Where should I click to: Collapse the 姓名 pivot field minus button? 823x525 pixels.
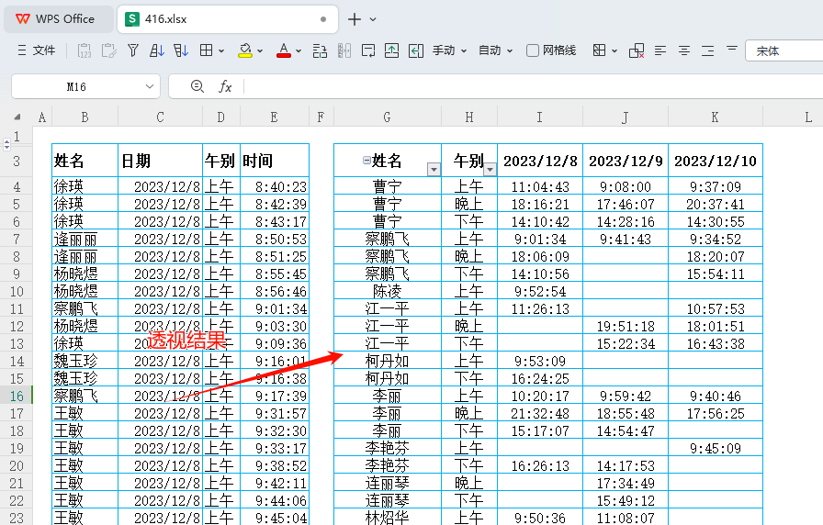click(366, 161)
